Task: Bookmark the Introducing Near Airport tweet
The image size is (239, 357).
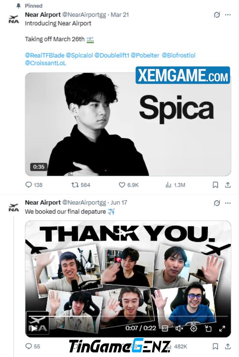Action: coord(215,185)
